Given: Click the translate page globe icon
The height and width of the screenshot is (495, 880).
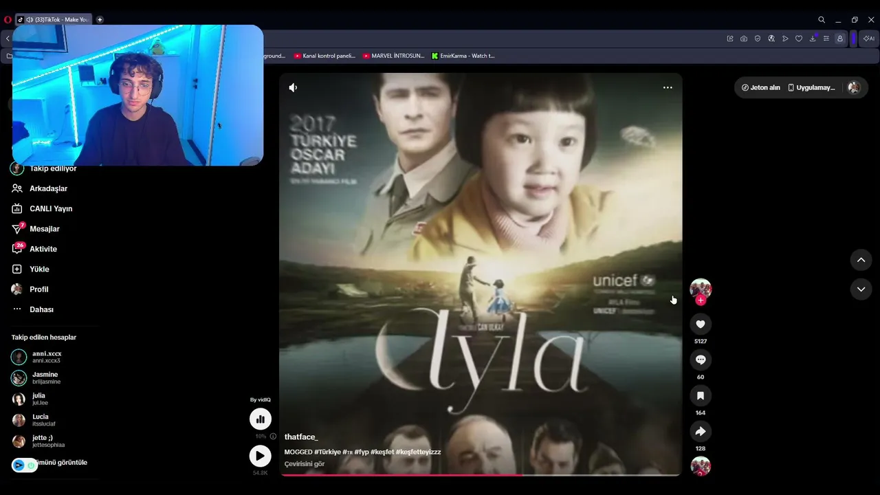Looking at the screenshot, I should [x=771, y=38].
